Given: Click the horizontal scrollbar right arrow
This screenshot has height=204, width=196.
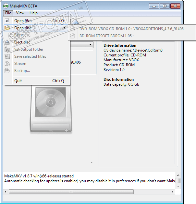Looking at the screenshot, I should tap(173, 192).
